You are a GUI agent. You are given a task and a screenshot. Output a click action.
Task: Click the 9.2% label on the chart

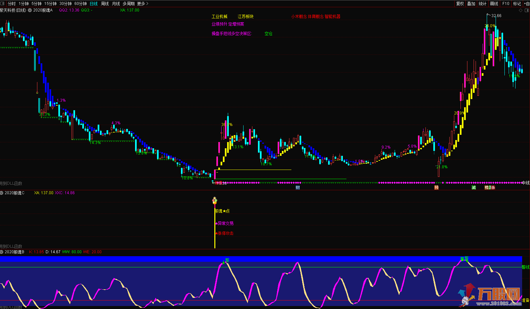tap(386, 147)
